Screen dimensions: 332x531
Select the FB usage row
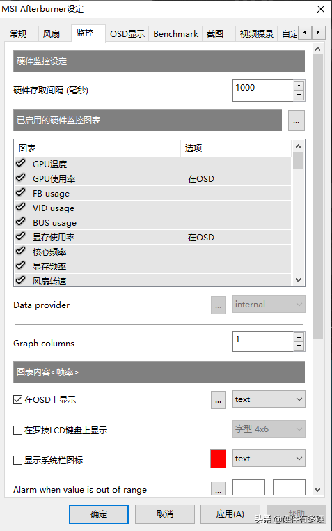[153, 193]
